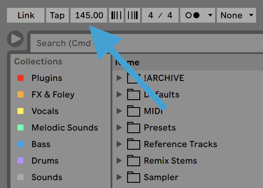Click the red Plugins color swatch
This screenshot has height=188, width=263.
20,78
